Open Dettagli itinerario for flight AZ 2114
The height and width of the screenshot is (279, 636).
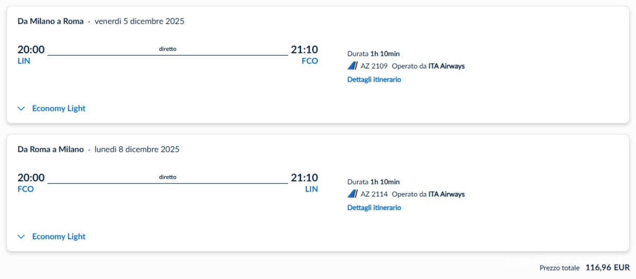point(374,208)
